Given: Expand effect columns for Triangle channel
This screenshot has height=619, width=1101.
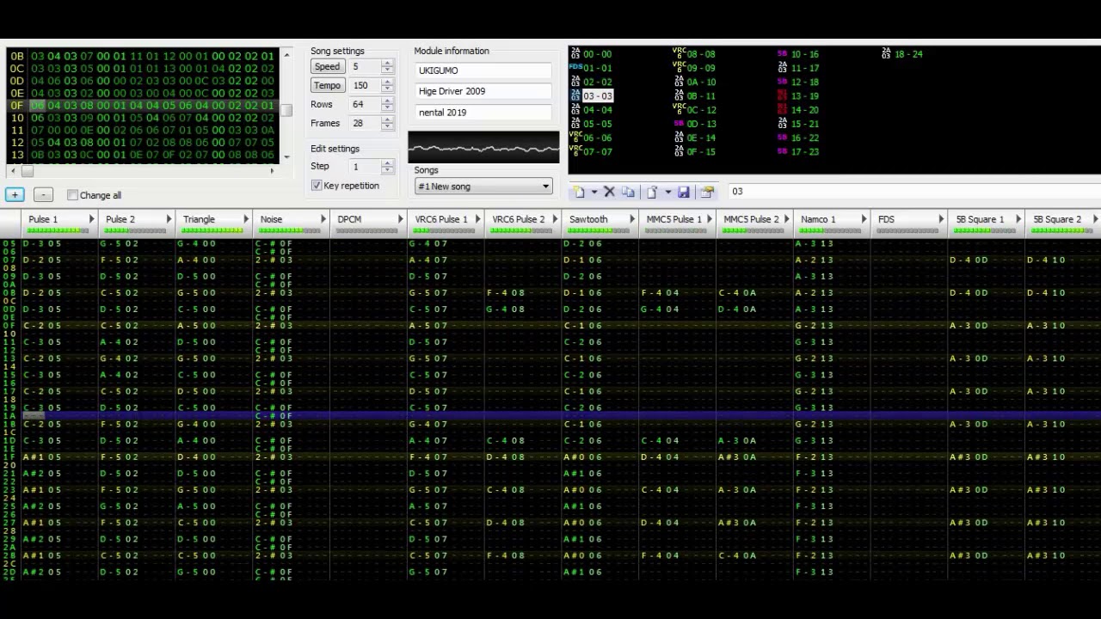Looking at the screenshot, I should [246, 219].
